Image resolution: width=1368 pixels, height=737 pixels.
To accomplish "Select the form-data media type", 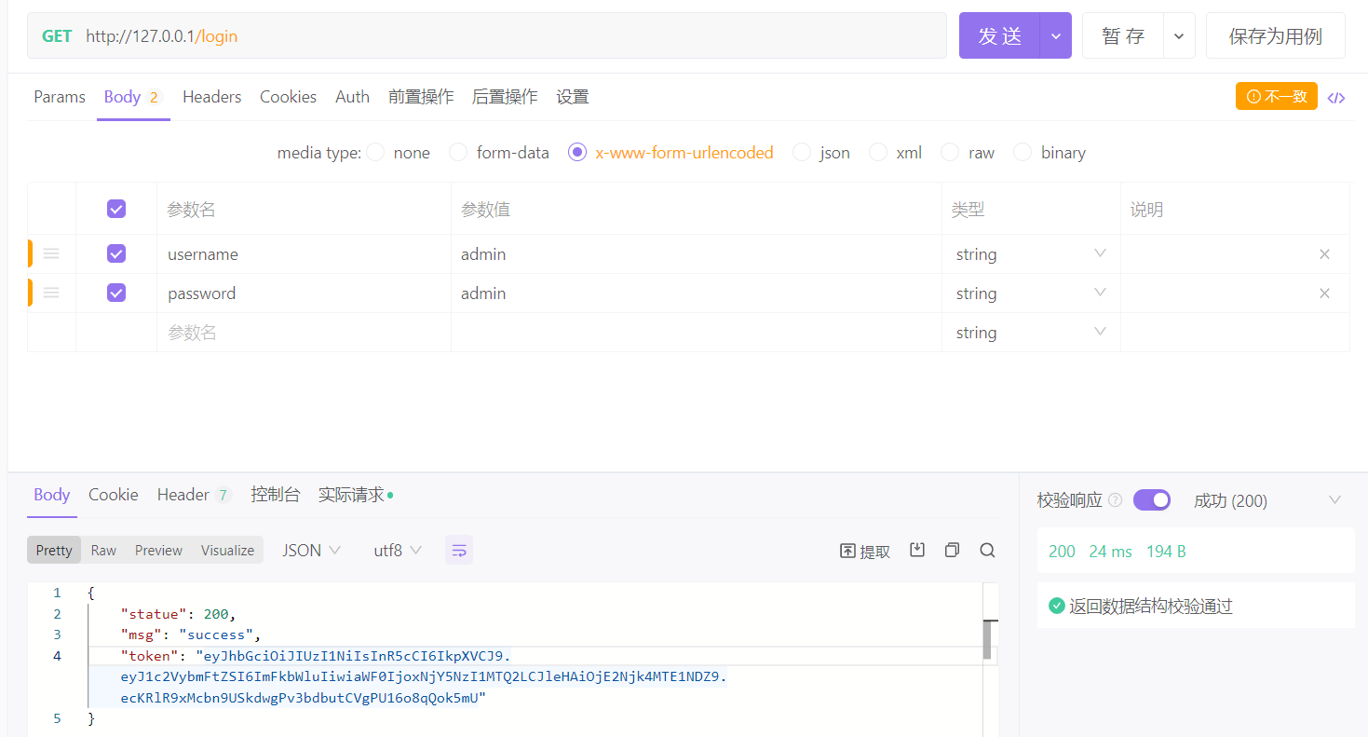I will (x=458, y=152).
